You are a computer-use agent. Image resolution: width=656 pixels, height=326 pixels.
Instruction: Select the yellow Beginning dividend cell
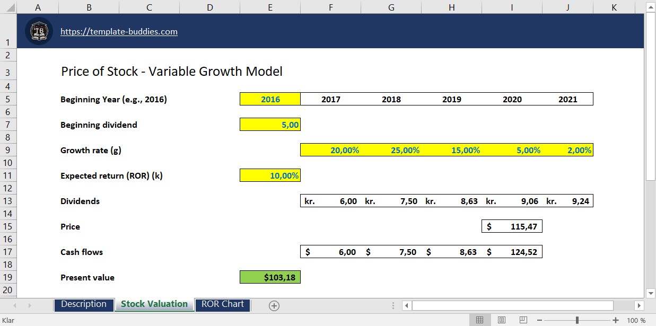[x=270, y=124]
